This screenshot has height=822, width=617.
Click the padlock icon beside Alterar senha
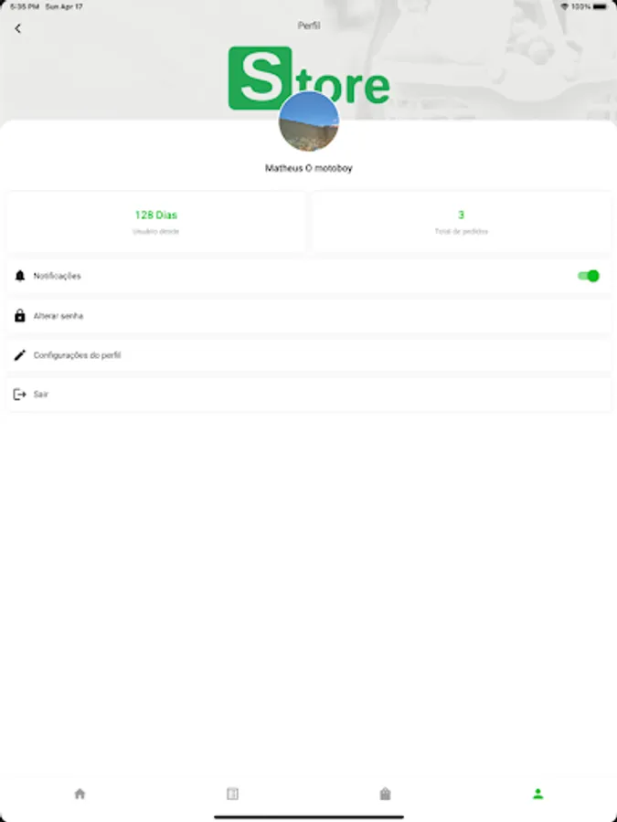pyautogui.click(x=20, y=316)
